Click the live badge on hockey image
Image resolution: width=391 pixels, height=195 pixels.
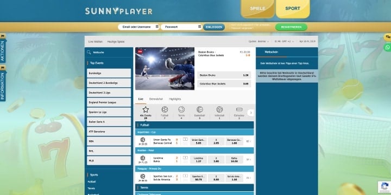pos(140,51)
